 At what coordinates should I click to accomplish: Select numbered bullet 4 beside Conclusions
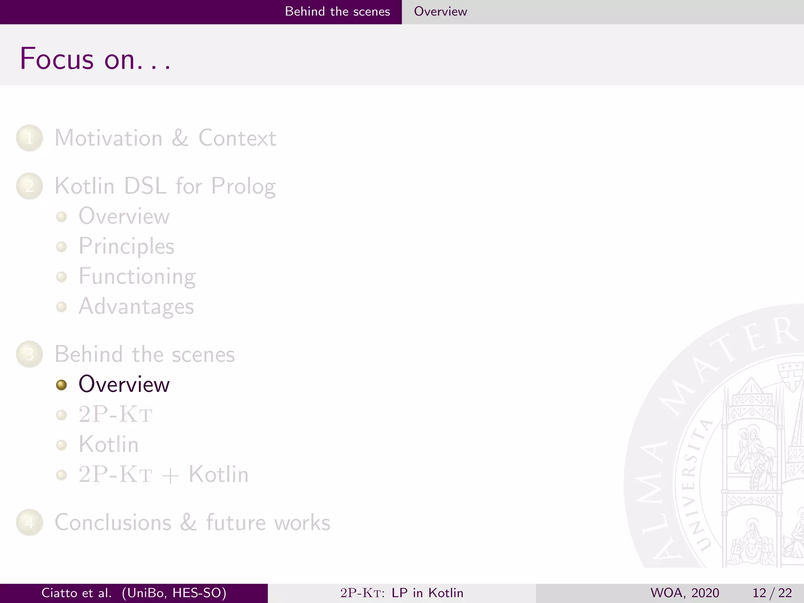[x=29, y=523]
